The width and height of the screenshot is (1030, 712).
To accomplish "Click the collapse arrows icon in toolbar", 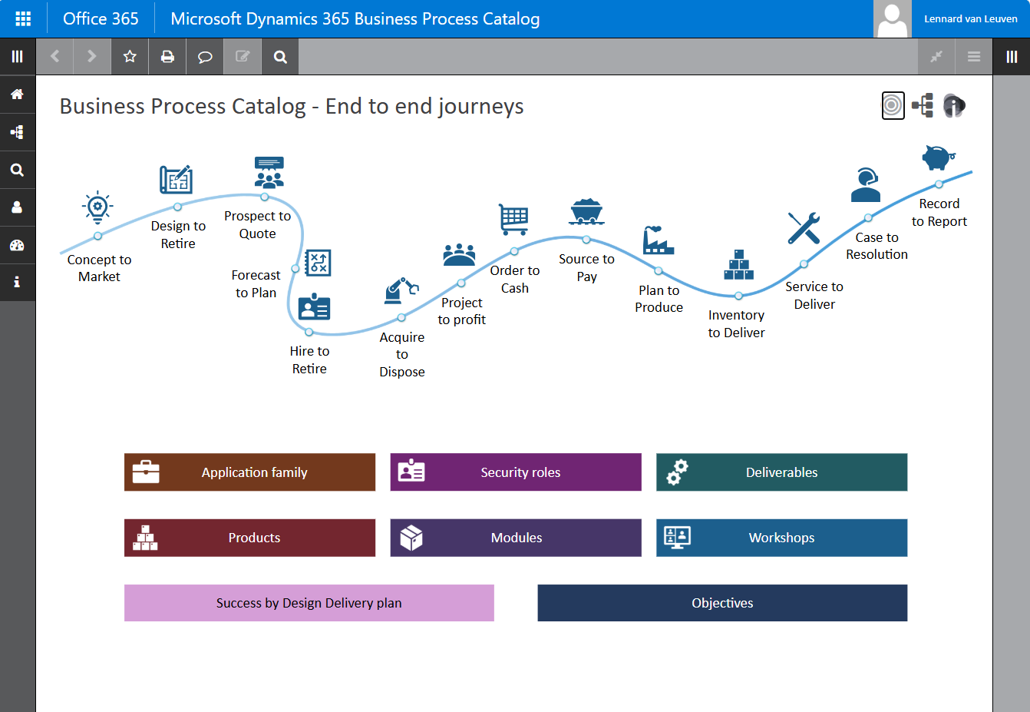I will pyautogui.click(x=936, y=56).
